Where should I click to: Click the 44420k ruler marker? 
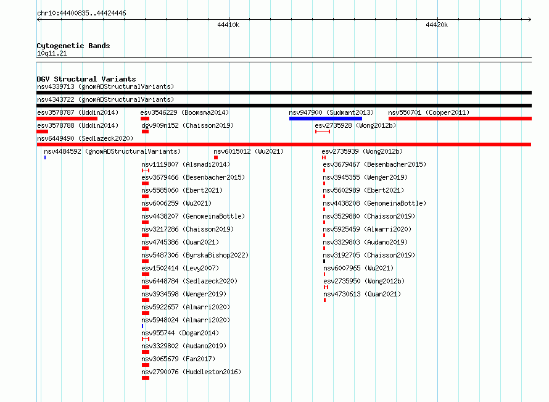pyautogui.click(x=437, y=25)
